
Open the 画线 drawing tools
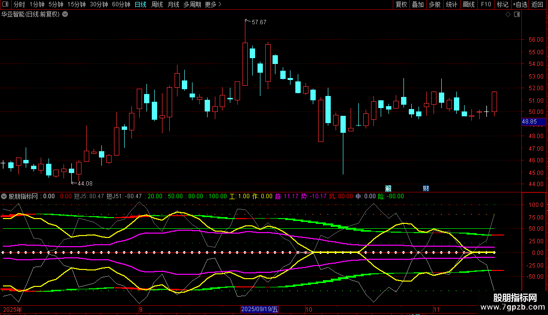468,4
